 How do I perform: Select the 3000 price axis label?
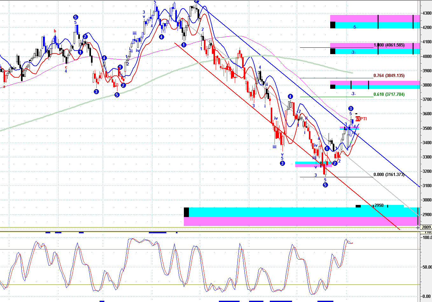[x=427, y=200]
